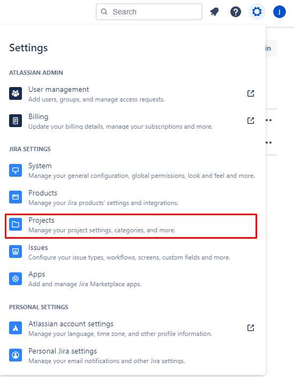294x377 pixels.
Task: Open the external link icon beside User management
Action: tap(251, 93)
